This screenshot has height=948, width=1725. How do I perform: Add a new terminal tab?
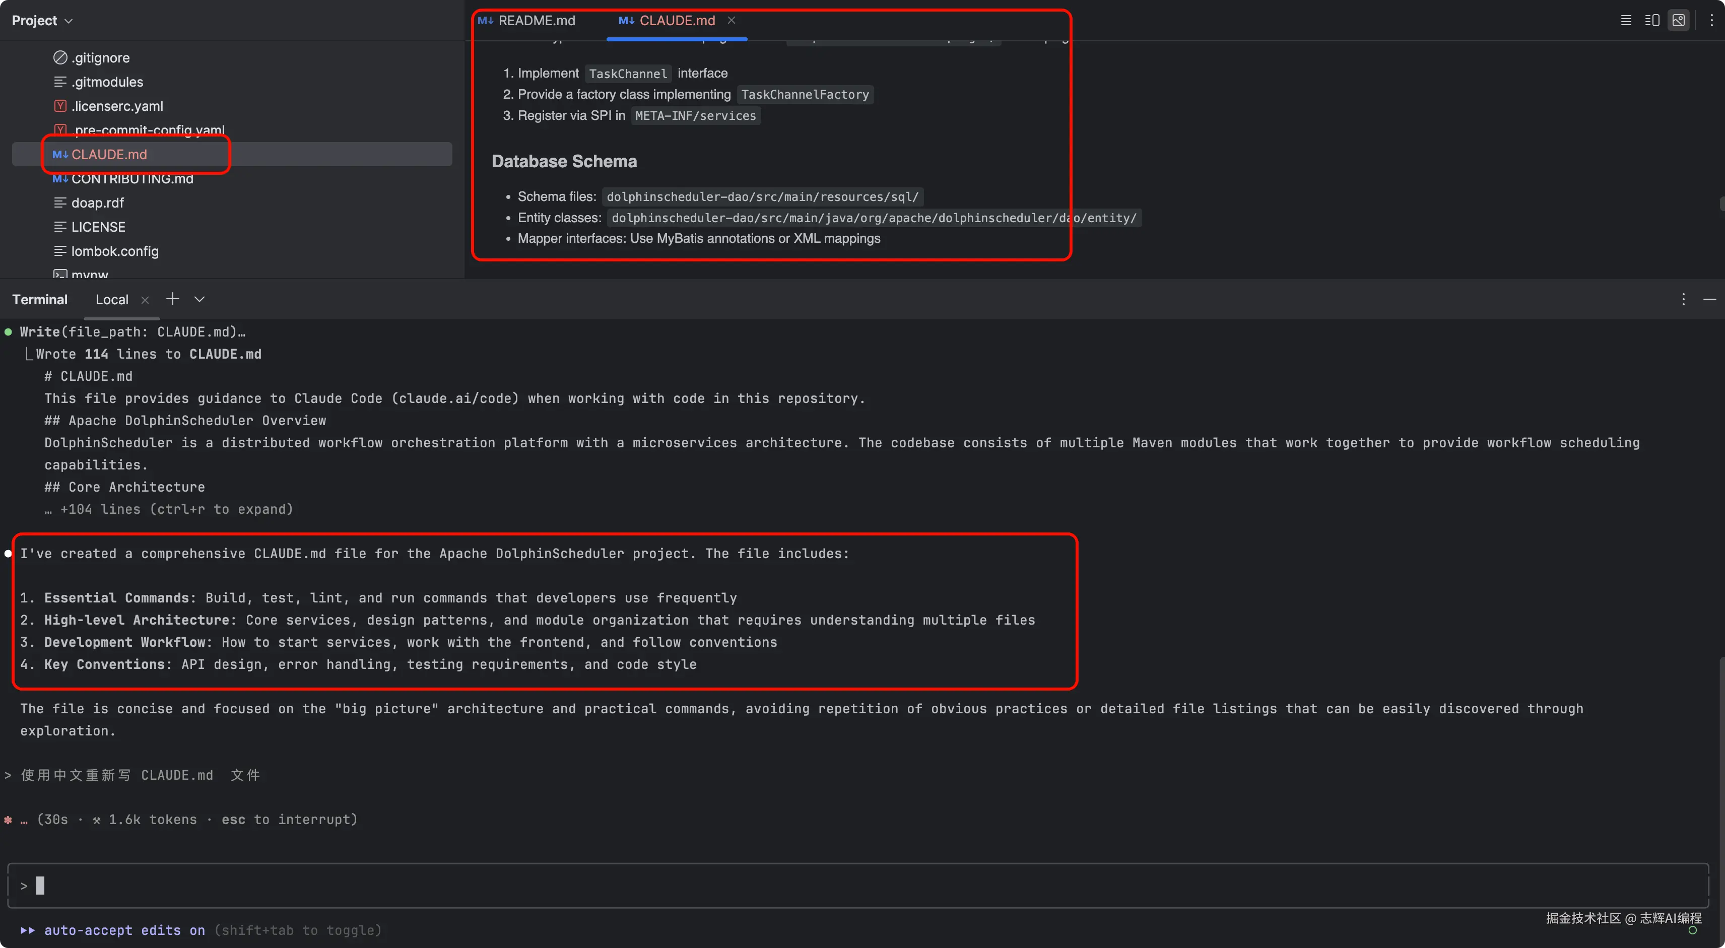(173, 299)
